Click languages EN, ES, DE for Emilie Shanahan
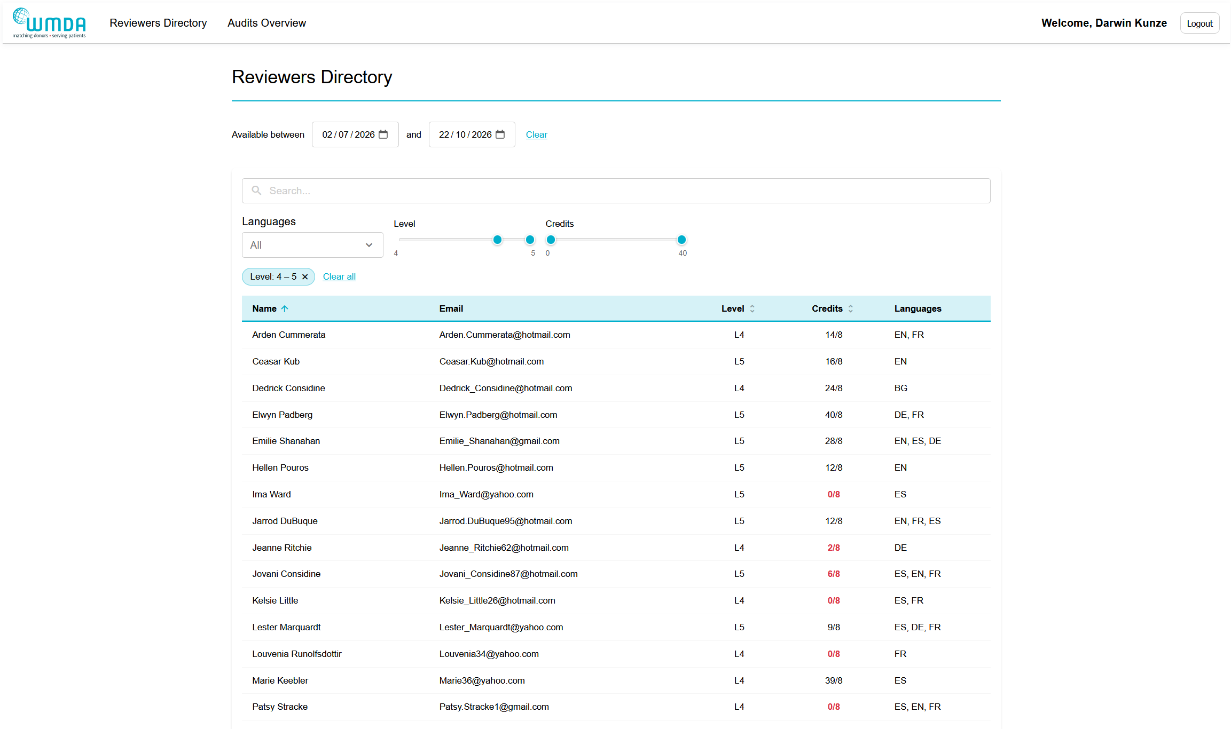1231x729 pixels. tap(918, 441)
